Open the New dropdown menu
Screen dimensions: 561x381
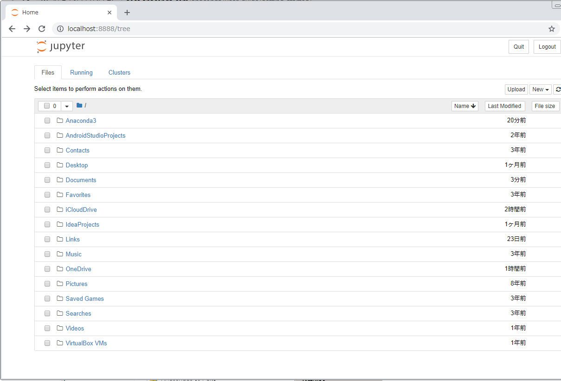click(541, 89)
